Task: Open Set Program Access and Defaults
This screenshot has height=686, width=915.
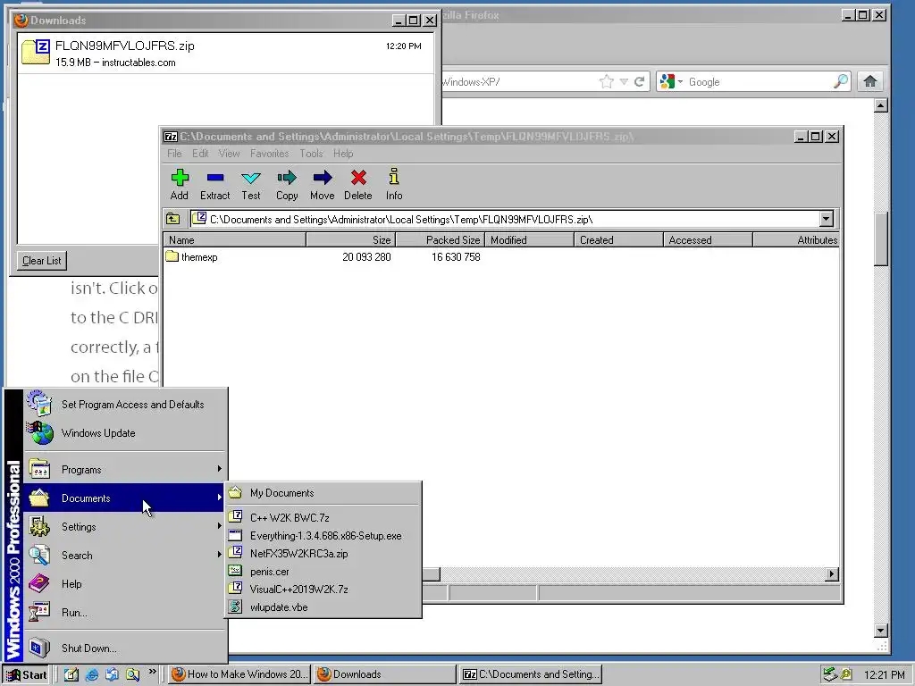Action: 125,405
